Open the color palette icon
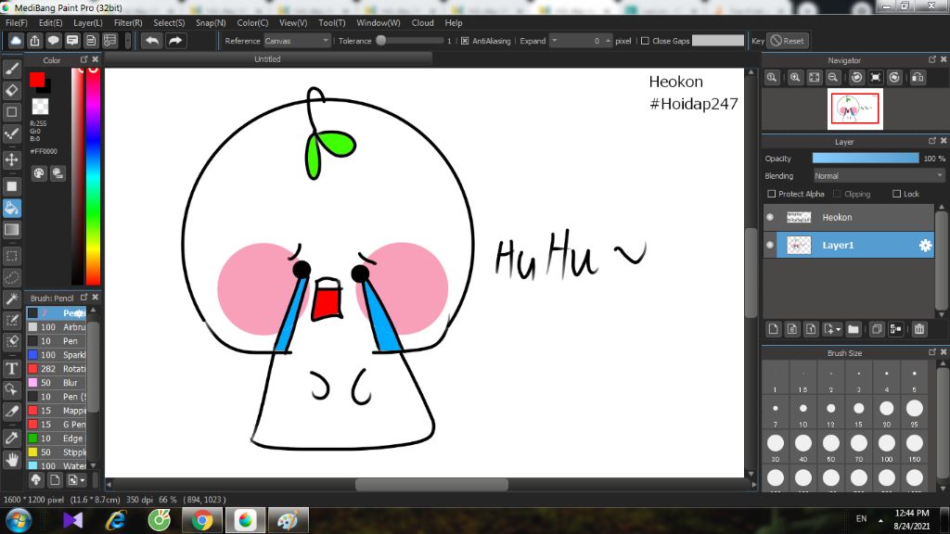This screenshot has width=950, height=534. (39, 173)
